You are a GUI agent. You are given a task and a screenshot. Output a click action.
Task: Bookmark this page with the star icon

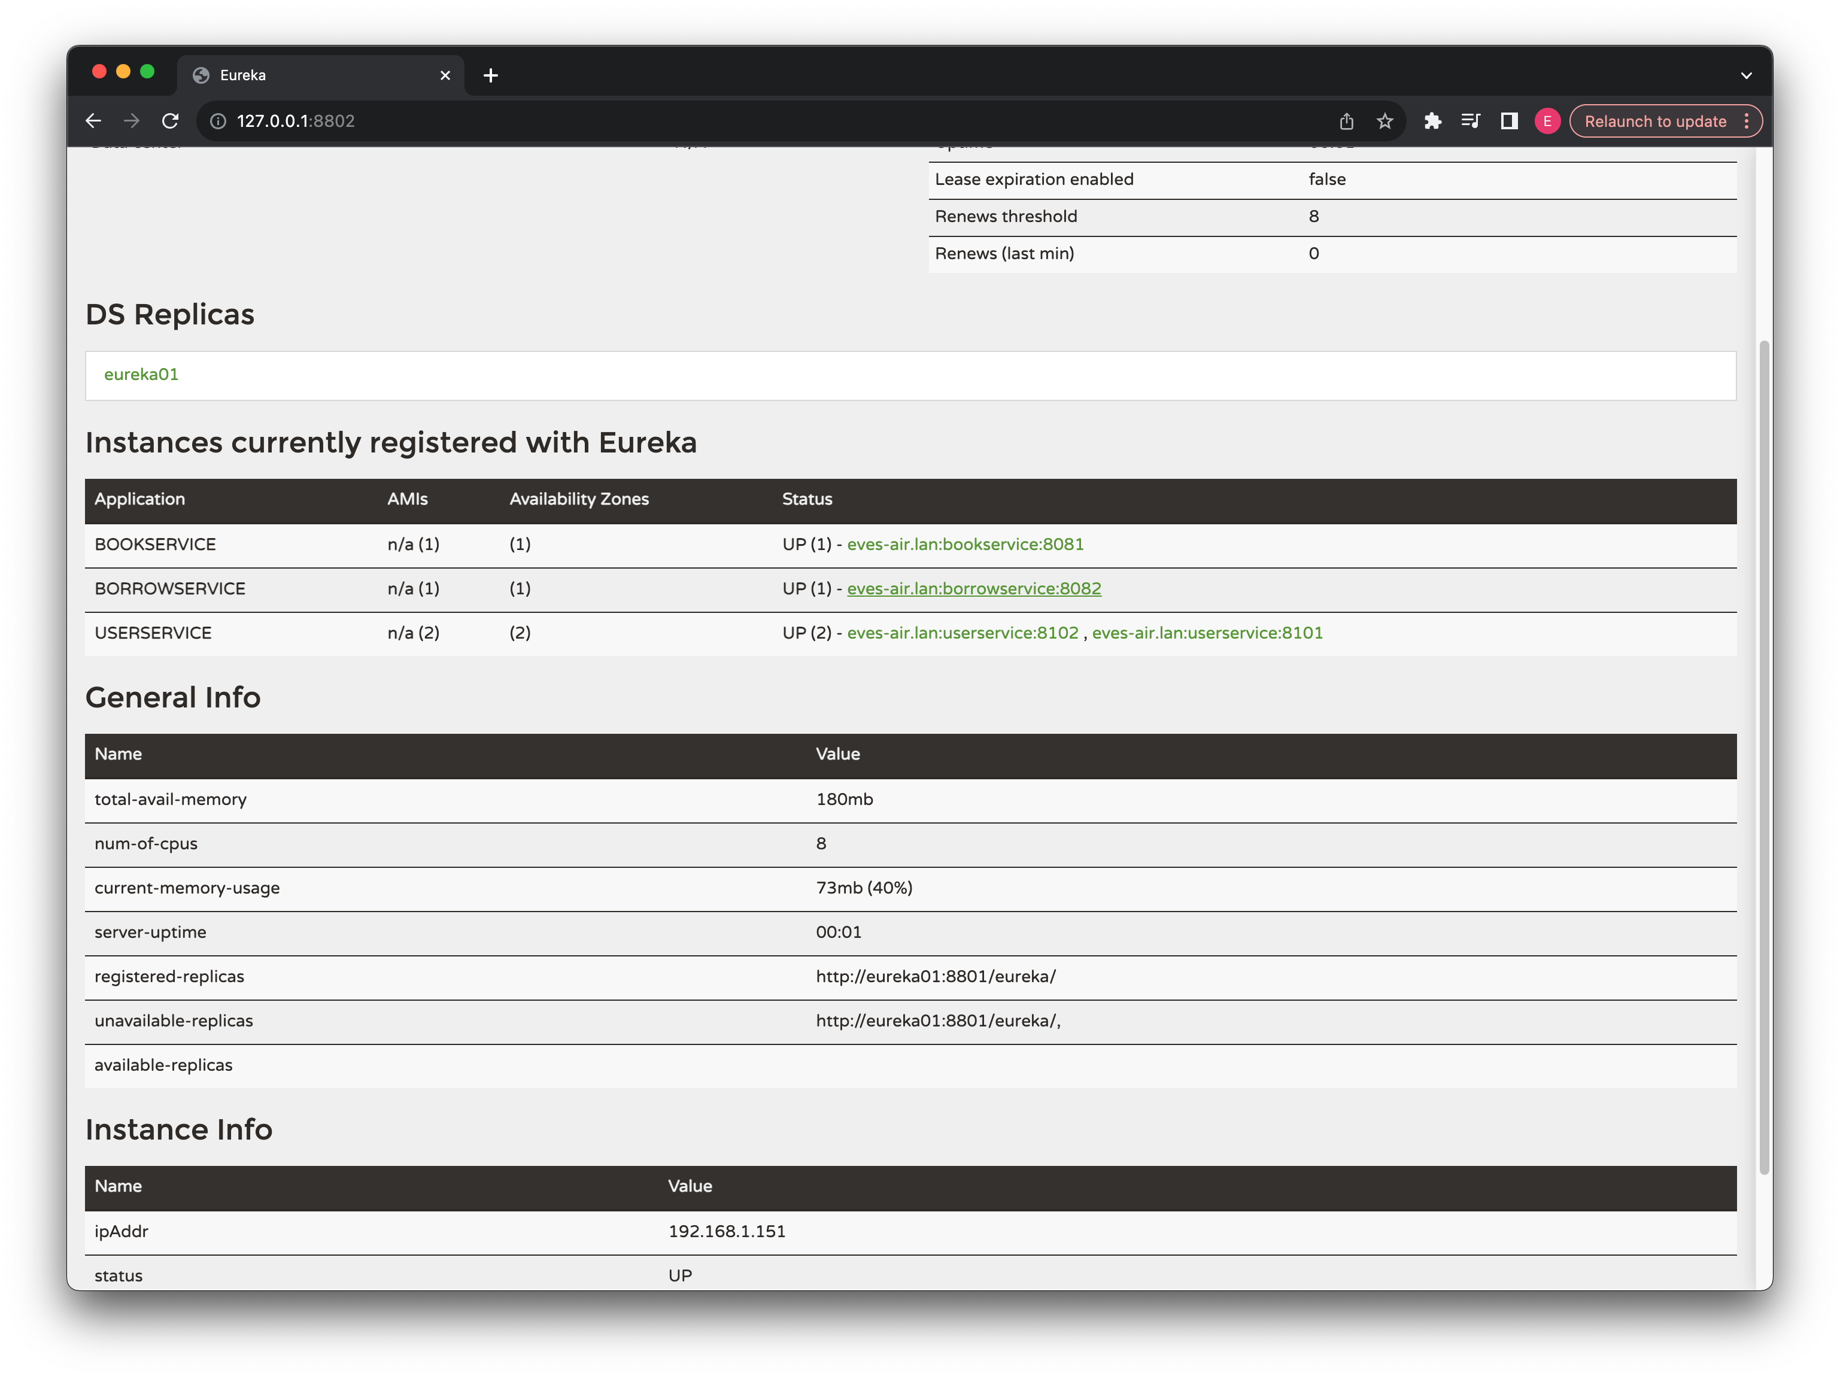click(1385, 122)
